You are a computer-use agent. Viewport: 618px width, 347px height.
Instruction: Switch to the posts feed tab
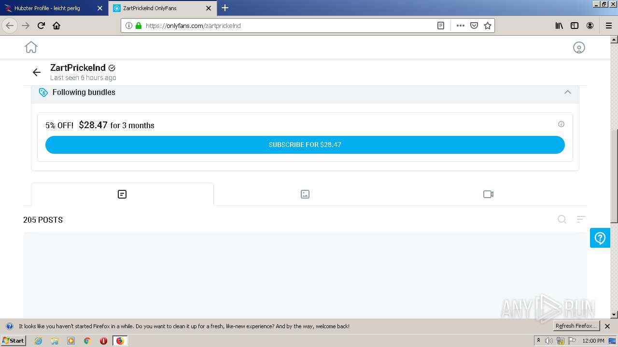[x=122, y=194]
